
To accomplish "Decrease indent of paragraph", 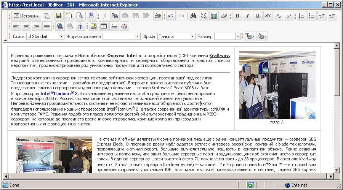I will [x=322, y=16].
